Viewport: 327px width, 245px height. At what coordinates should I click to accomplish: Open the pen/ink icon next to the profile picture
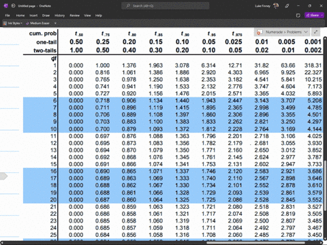(x=287, y=6)
